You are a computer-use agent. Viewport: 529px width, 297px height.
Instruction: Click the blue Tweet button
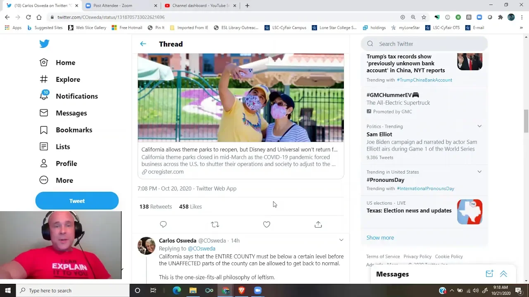click(x=77, y=201)
